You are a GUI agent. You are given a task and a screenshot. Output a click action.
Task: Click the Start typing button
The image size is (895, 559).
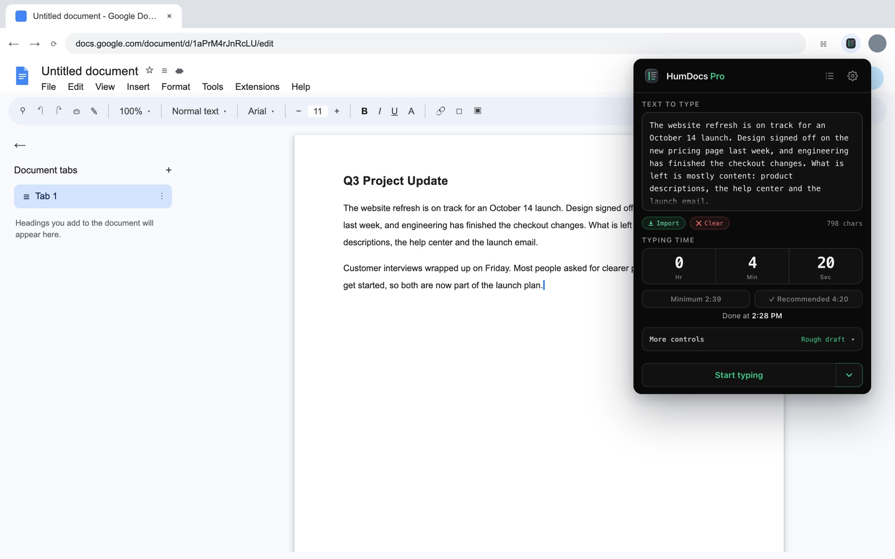coord(739,375)
